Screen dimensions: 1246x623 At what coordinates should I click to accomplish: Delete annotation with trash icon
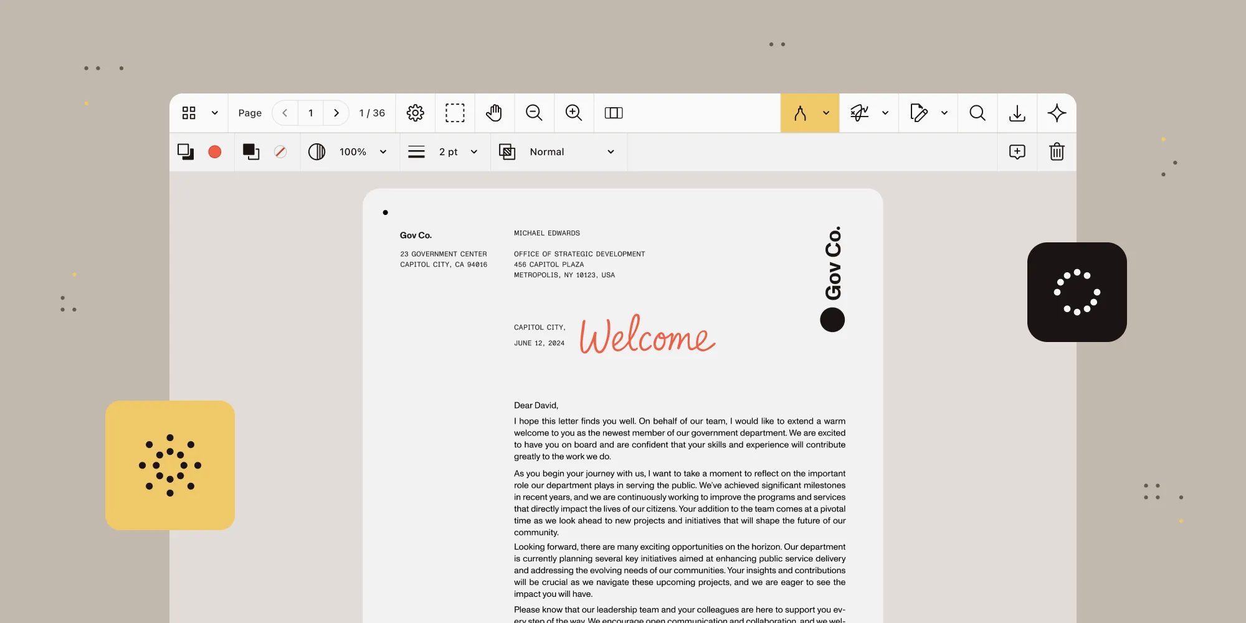tap(1057, 152)
